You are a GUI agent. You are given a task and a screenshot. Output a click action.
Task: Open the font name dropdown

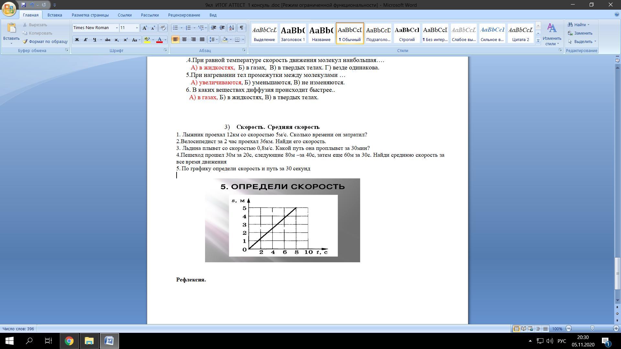point(117,28)
